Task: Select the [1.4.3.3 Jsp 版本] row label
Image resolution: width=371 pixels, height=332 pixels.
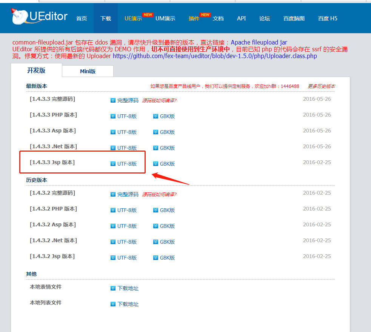Action: click(52, 162)
